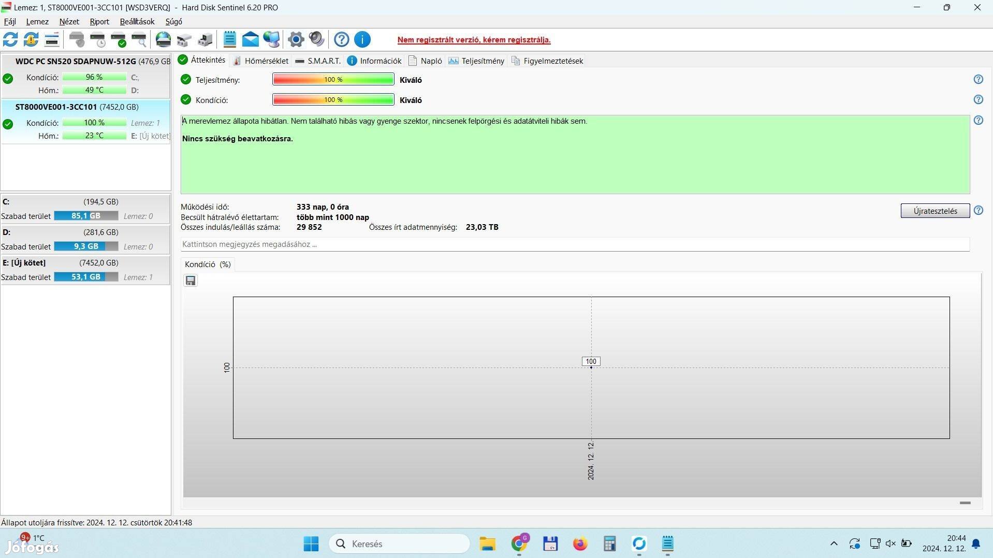Open the calculator icon on taskbar
This screenshot has height=558, width=993.
pos(609,544)
